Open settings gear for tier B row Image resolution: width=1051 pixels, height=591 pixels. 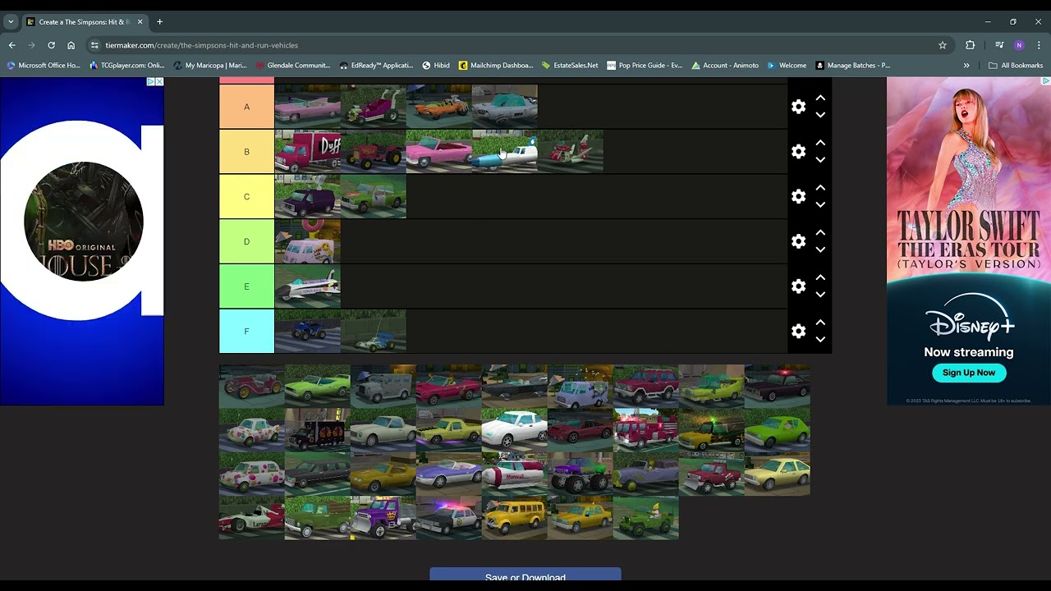[x=798, y=152]
